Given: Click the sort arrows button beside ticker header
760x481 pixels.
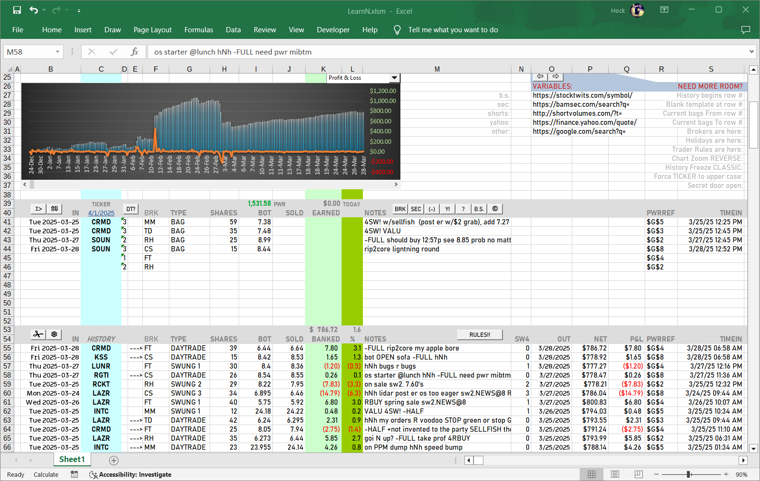Looking at the screenshot, I should (x=55, y=209).
